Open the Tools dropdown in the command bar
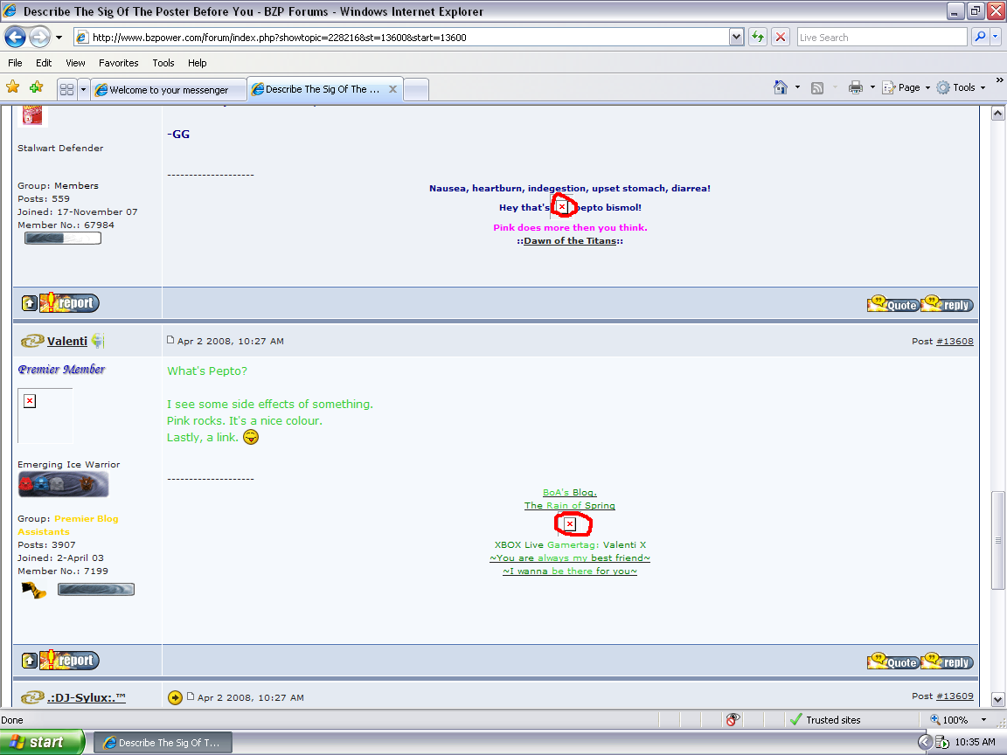 pos(962,87)
